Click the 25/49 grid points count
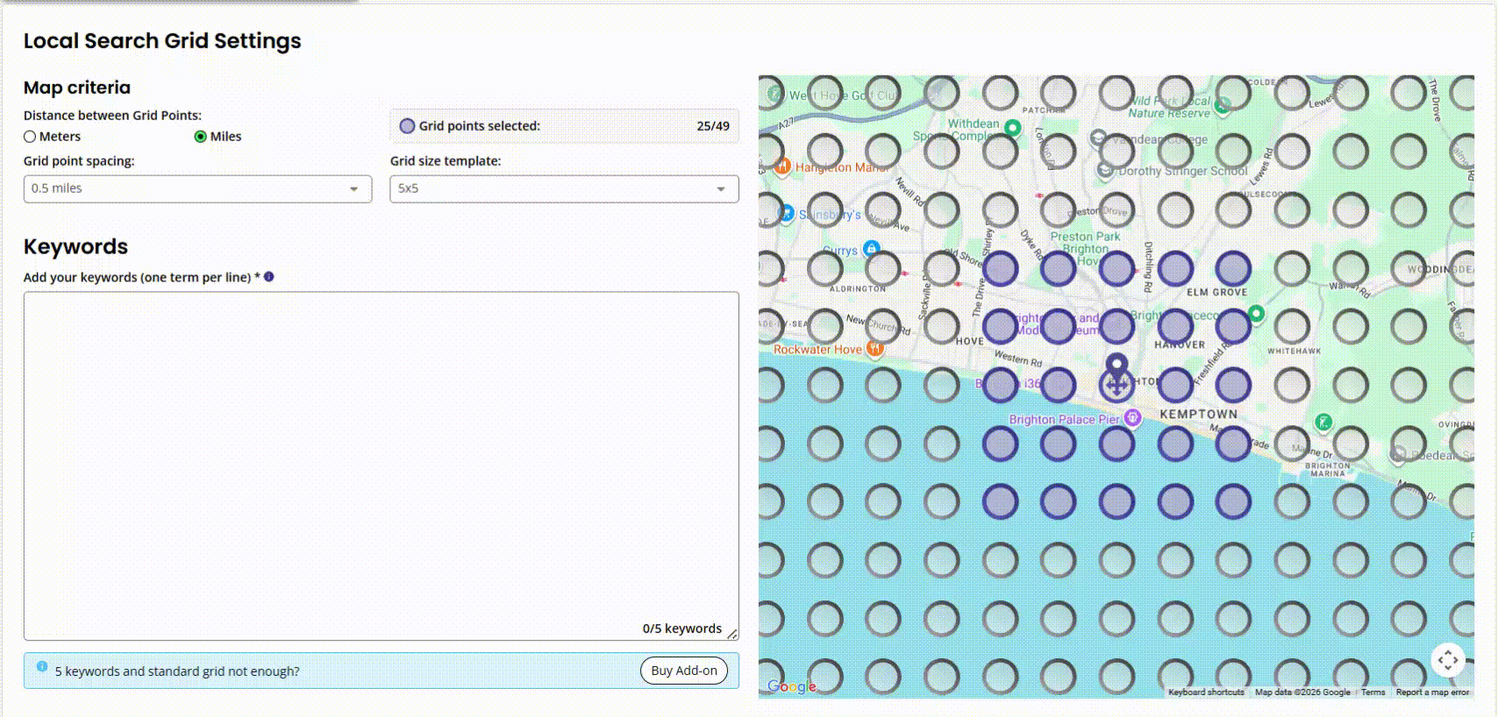 (713, 126)
